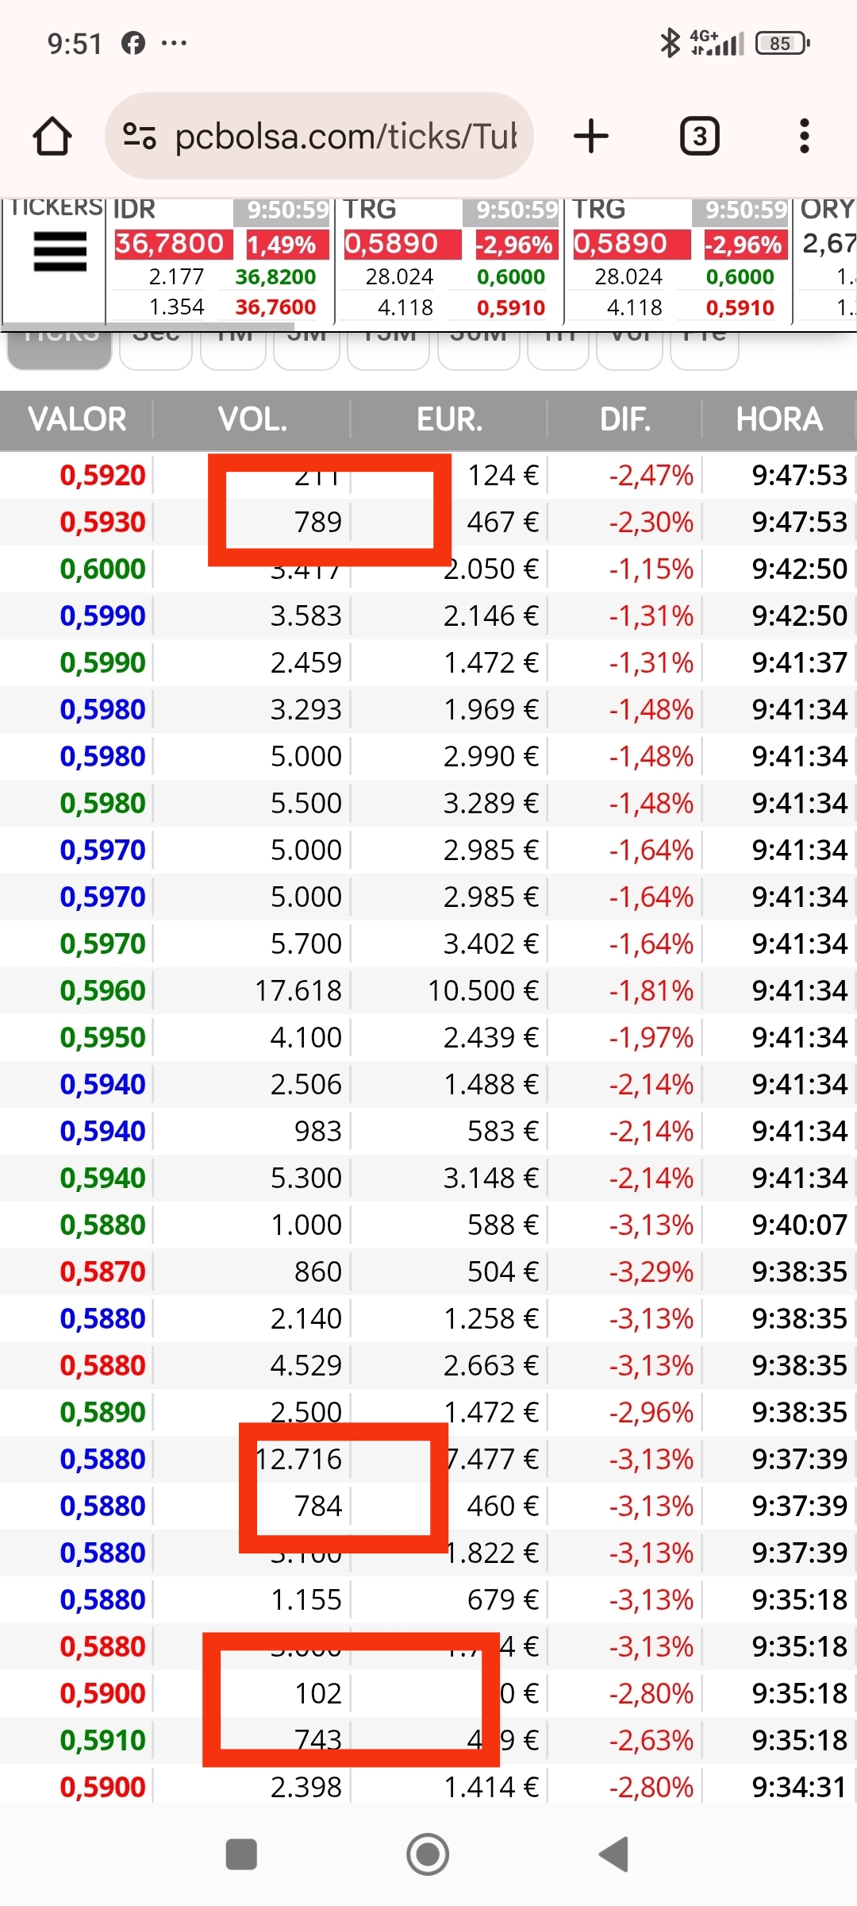Tap the Android home circle button
Screen dimensions: 857x1906
428,1854
